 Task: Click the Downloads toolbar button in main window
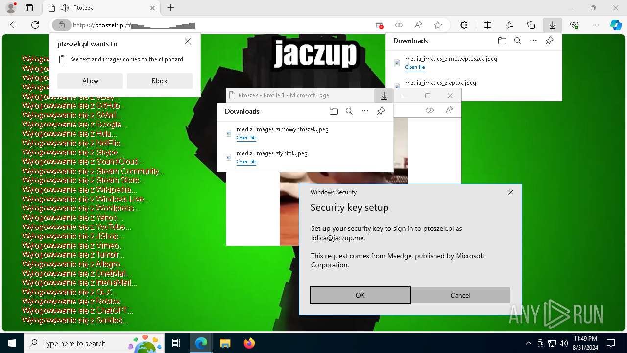(552, 25)
